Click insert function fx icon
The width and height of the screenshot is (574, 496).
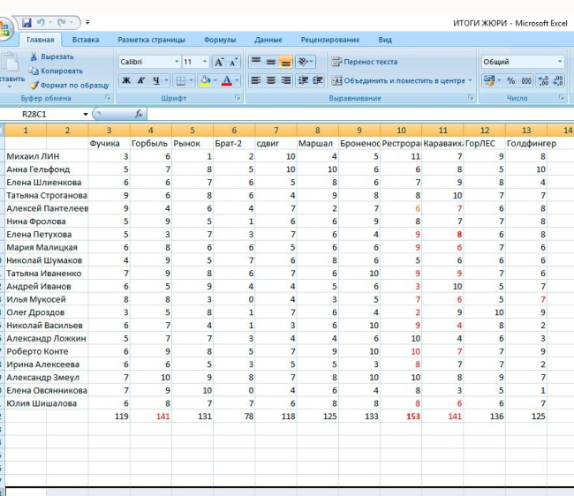tap(139, 114)
